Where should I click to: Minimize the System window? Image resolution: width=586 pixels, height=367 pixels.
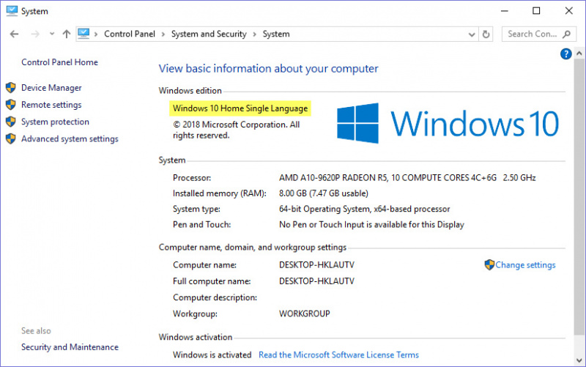point(505,11)
